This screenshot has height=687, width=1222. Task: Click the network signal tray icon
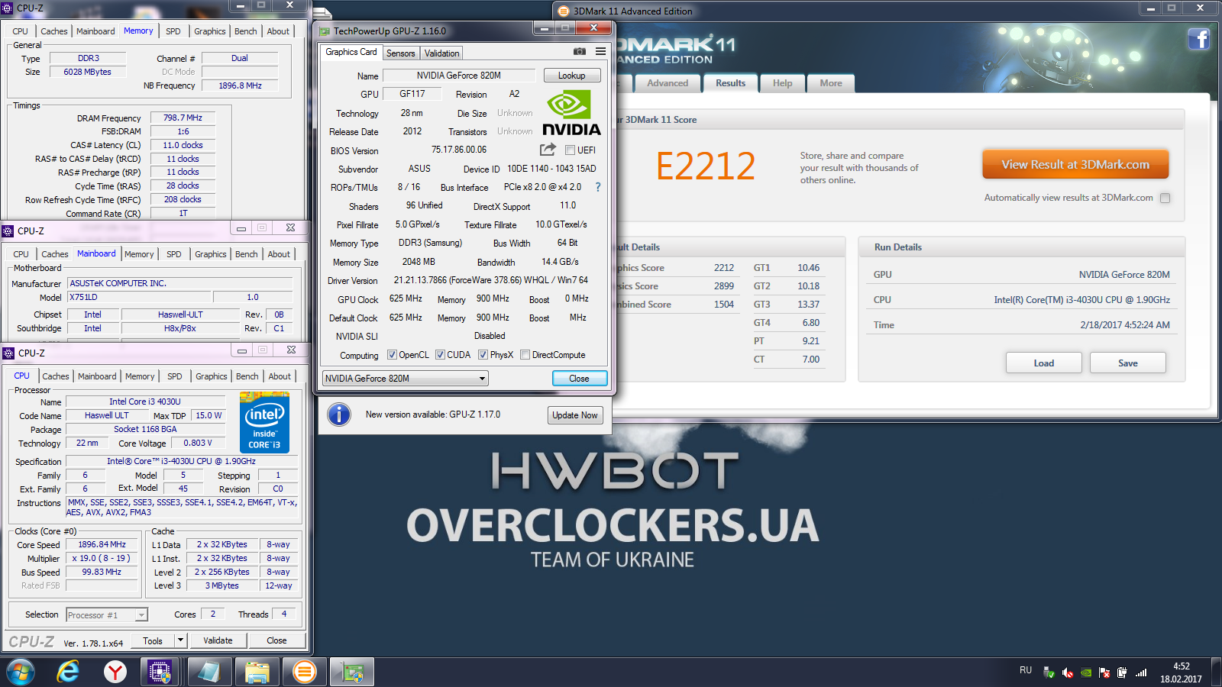1141,672
